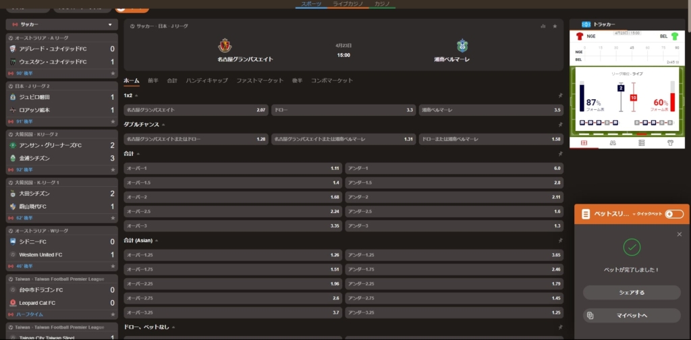Collapse the ダブルチャンス section

(163, 125)
